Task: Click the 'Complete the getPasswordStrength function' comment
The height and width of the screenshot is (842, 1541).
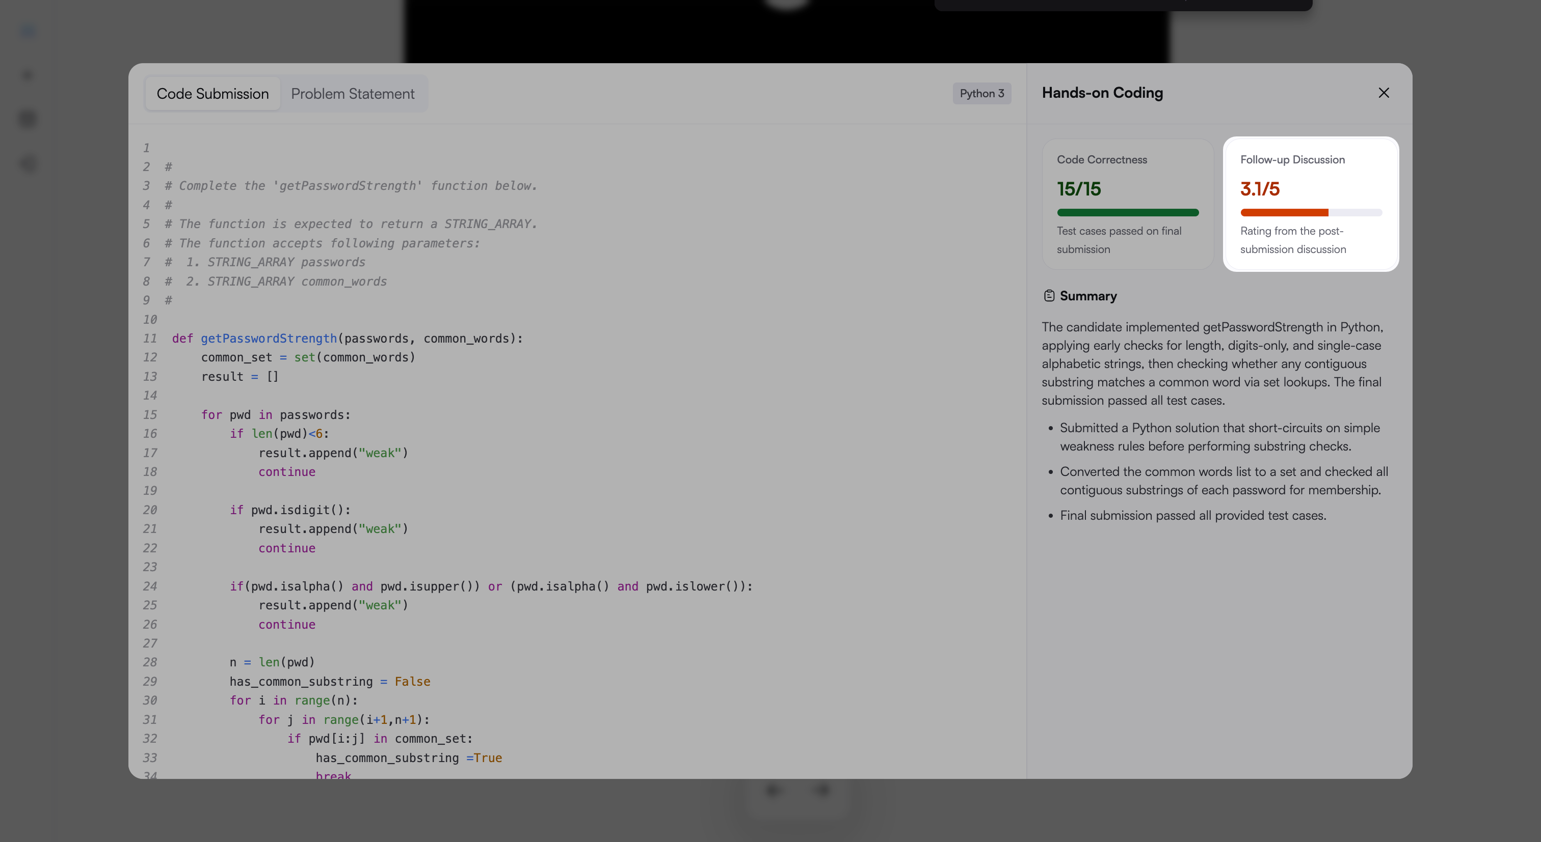Action: (351, 186)
